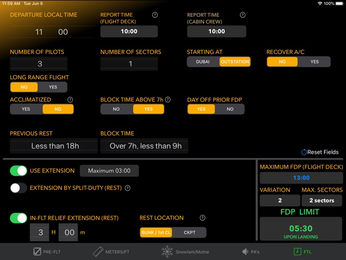
Task: Show help for Acclimatized
Action: (70, 100)
